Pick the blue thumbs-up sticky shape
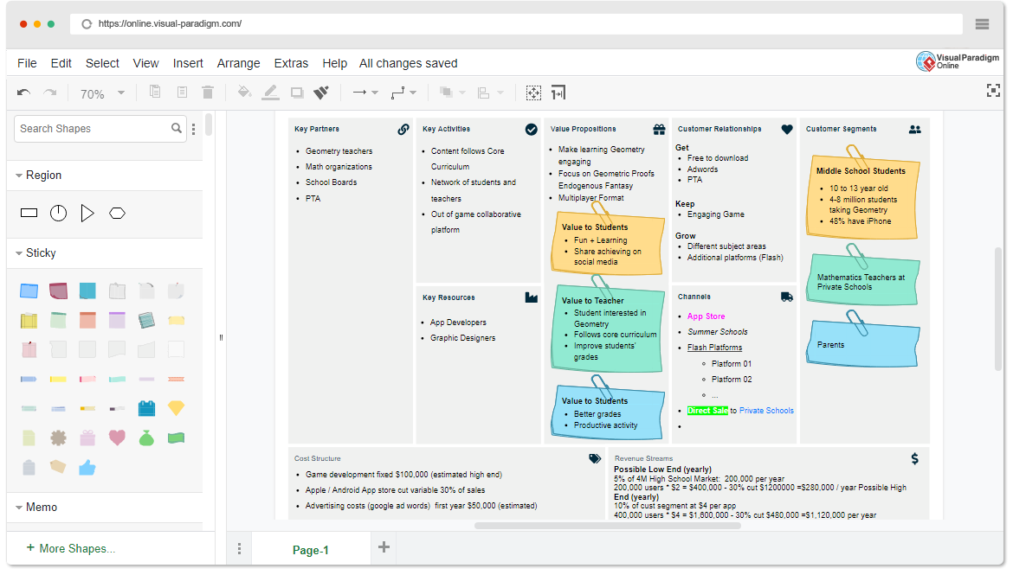Viewport: 1013px width, 575px height. coord(87,467)
